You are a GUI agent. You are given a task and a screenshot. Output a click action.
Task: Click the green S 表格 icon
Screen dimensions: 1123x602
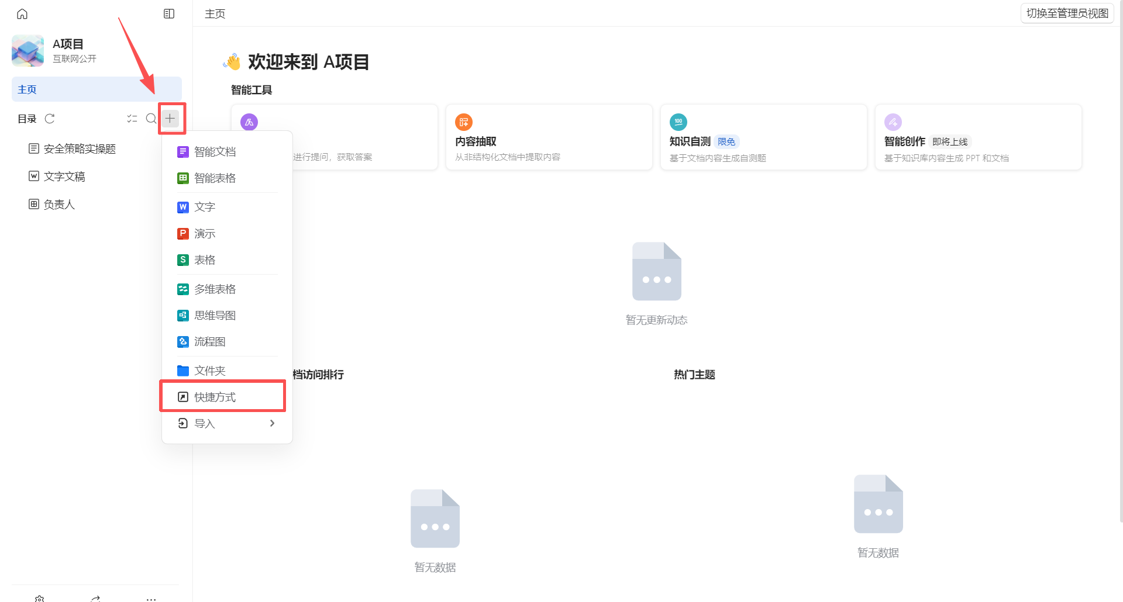tap(183, 260)
